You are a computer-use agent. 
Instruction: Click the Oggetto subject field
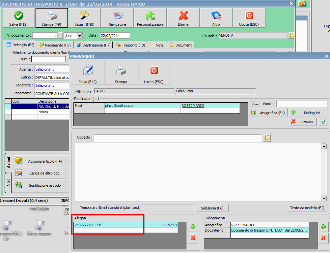(x=178, y=138)
